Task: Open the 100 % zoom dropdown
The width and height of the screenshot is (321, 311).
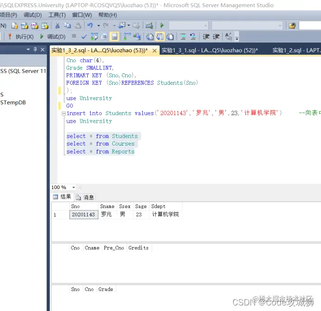Action: (73, 187)
